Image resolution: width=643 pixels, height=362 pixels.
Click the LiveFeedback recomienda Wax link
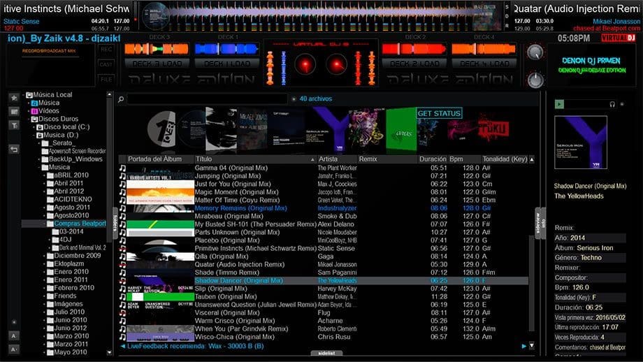196,347
